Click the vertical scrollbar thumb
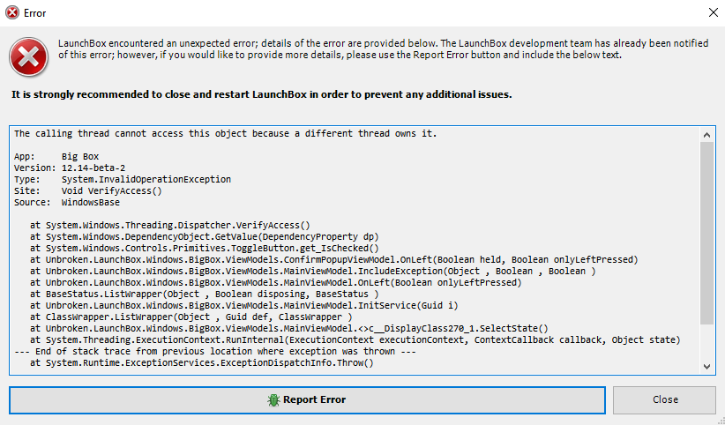This screenshot has height=425, width=725. 706,233
